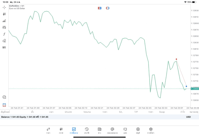Open the การตั้งค่า settings tab

point(151,131)
